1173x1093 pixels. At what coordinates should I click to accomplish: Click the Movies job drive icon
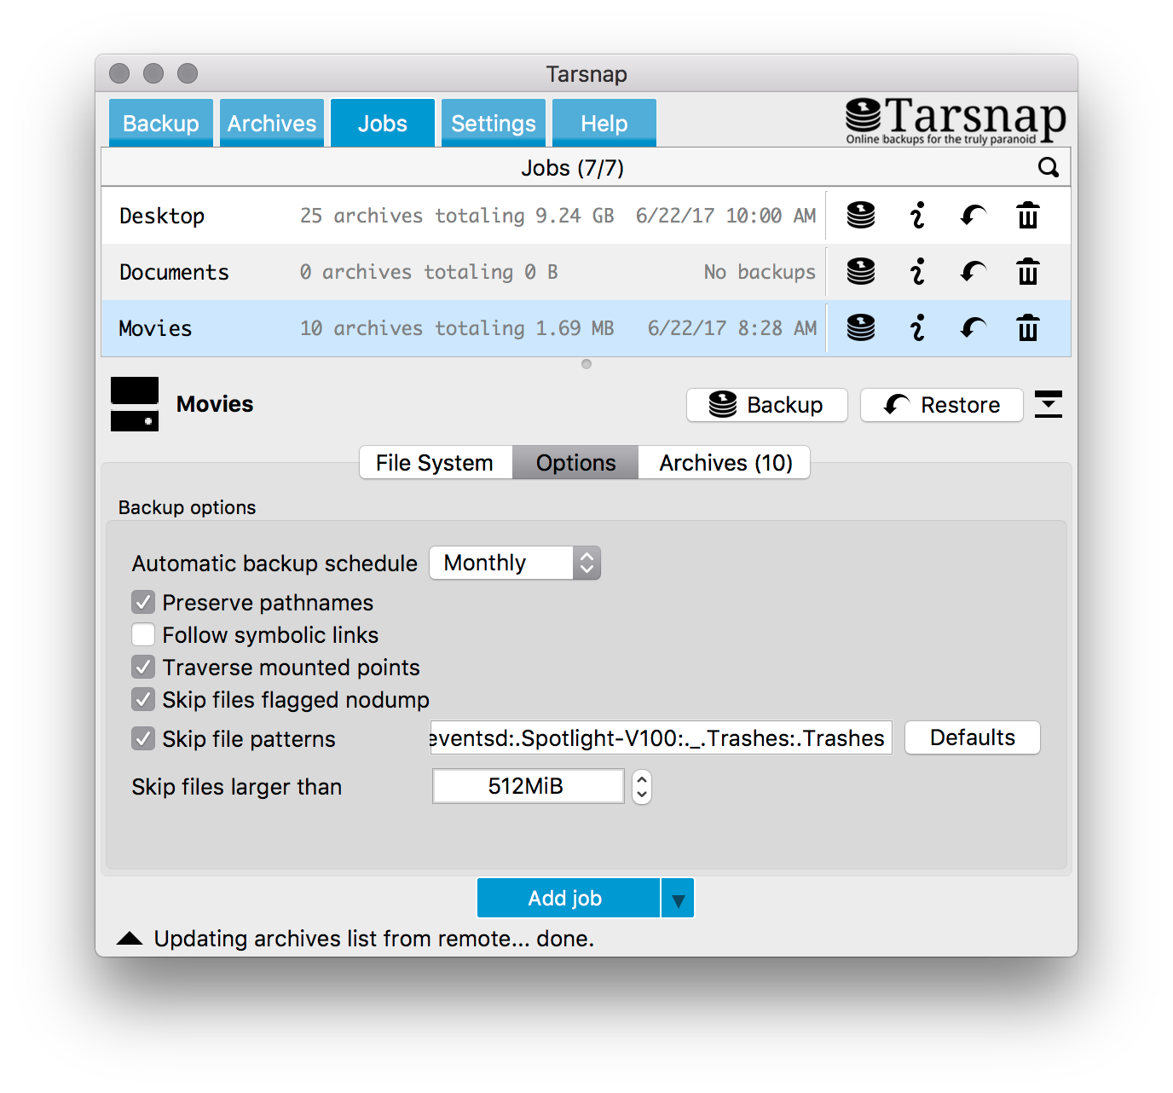pyautogui.click(x=135, y=404)
